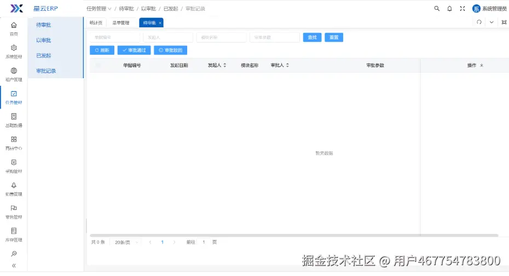
Task: Focus the 审批参数 filter input
Action: pyautogui.click(x=275, y=37)
